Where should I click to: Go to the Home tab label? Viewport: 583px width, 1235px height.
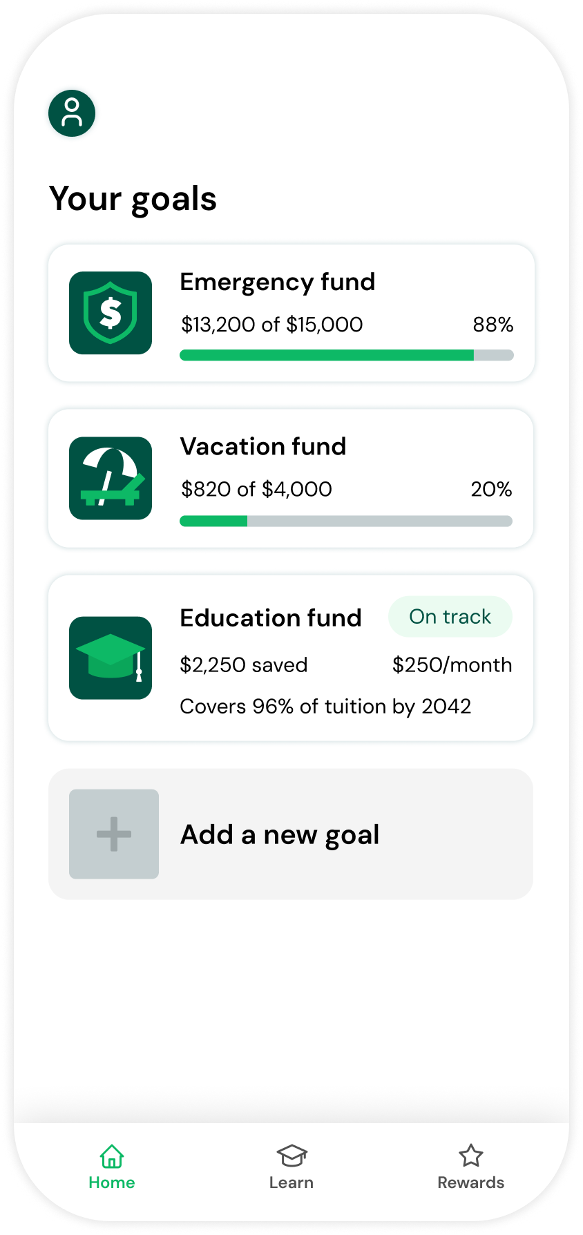pos(112,1183)
